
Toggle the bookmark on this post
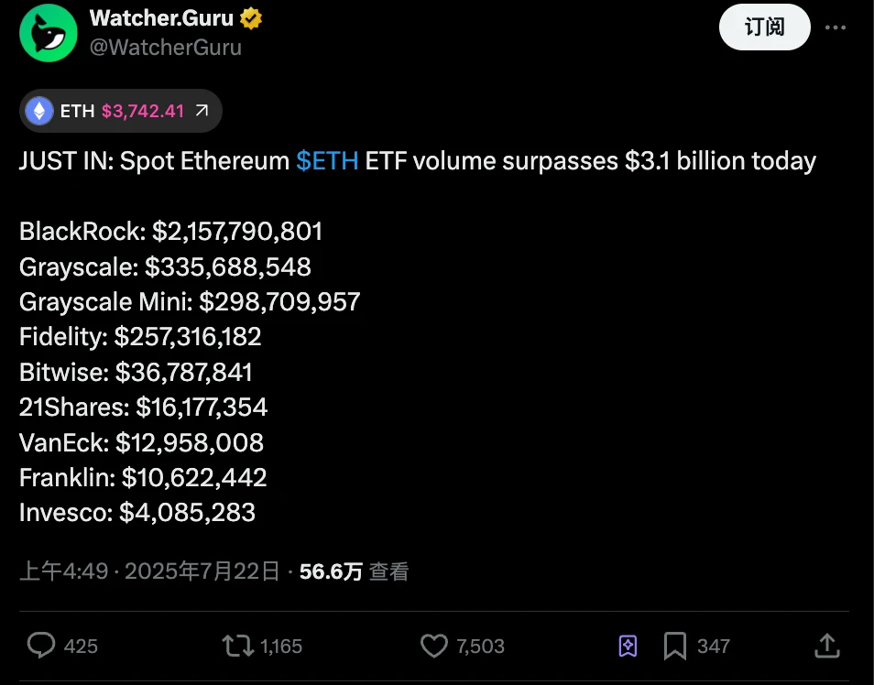pos(676,646)
